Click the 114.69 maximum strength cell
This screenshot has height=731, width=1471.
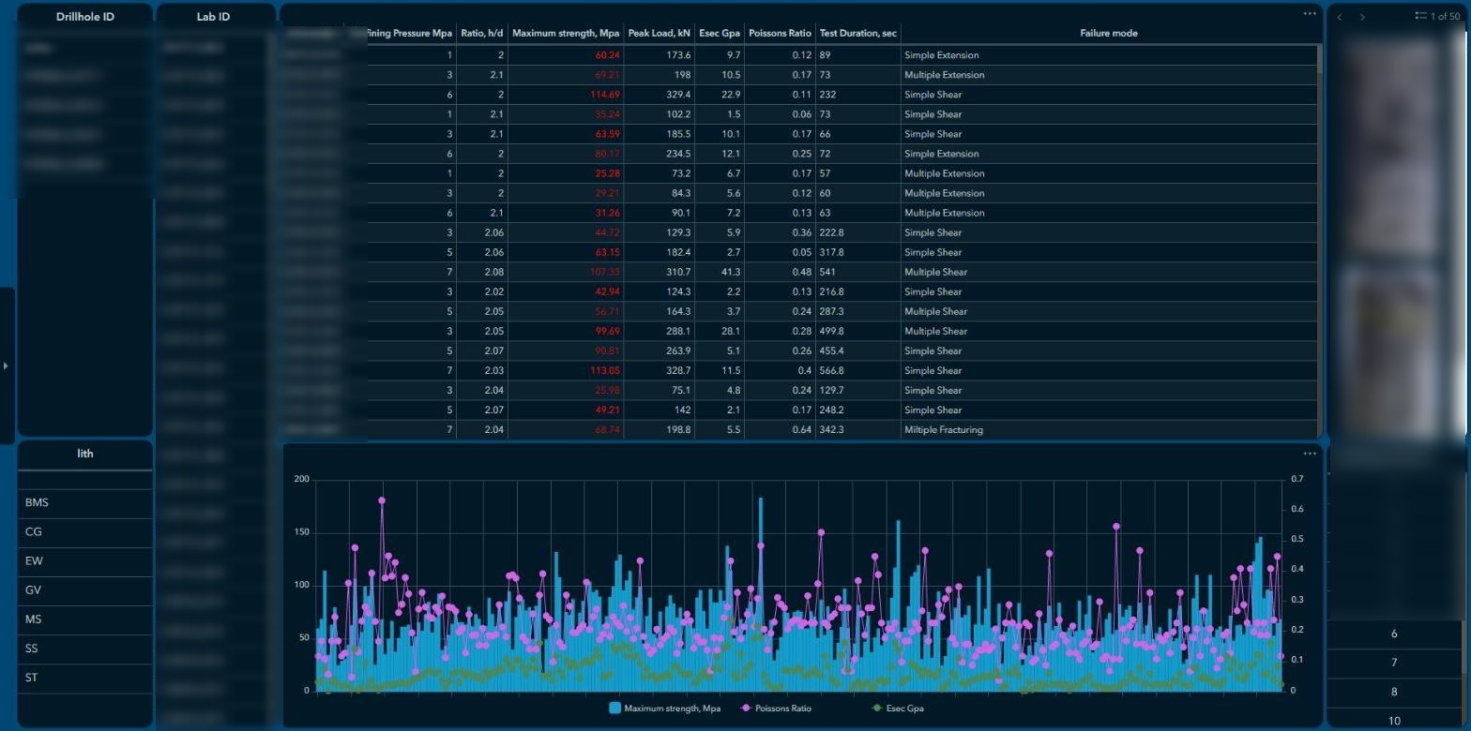click(566, 95)
